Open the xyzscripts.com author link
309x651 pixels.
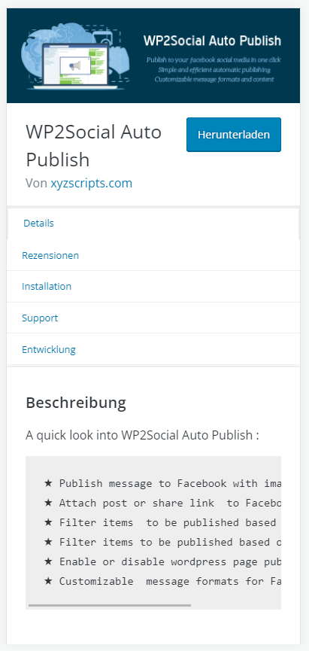91,183
